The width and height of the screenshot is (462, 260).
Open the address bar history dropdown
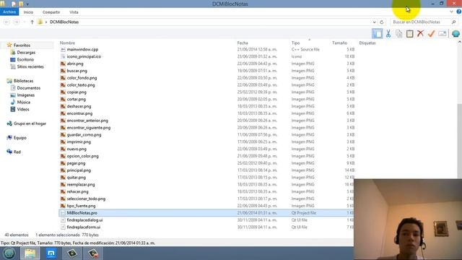(x=374, y=22)
